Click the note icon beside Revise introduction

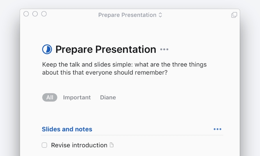point(112,145)
